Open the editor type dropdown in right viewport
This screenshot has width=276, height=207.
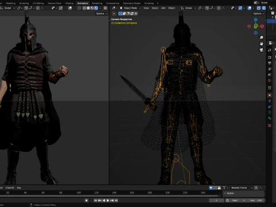coord(114,8)
